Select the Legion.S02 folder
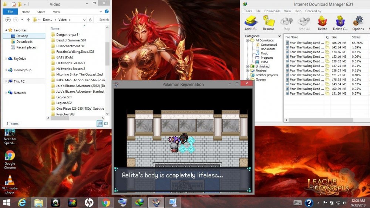Viewport: 370px width, 208px height. tap(64, 103)
